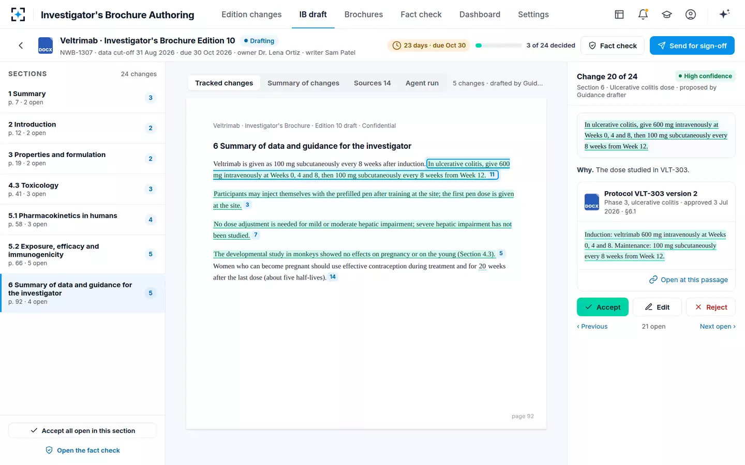Go back using the left chevron
This screenshot has width=745, height=465.
(21, 45)
